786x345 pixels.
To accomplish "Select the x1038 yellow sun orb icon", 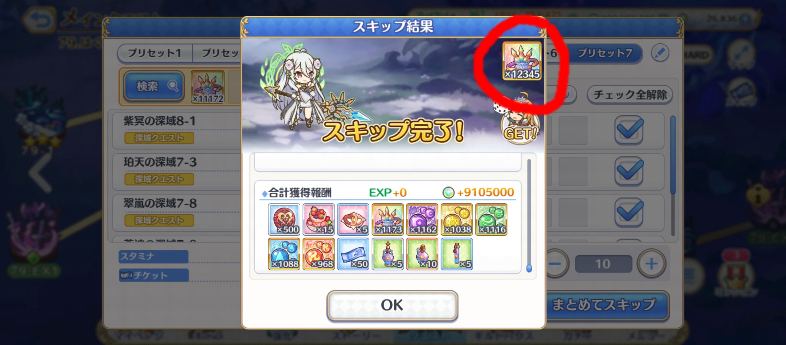I will (457, 219).
